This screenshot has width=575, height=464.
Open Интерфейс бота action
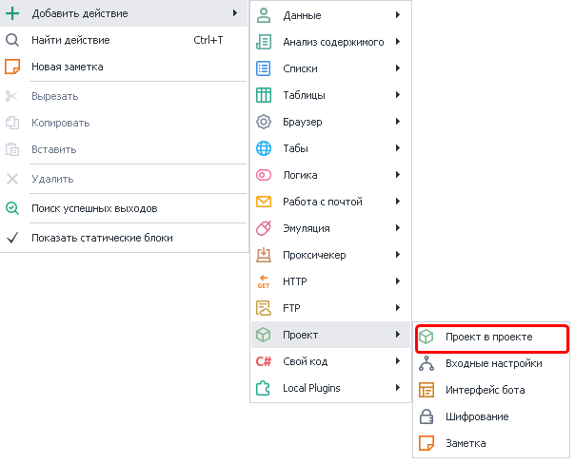(x=485, y=390)
